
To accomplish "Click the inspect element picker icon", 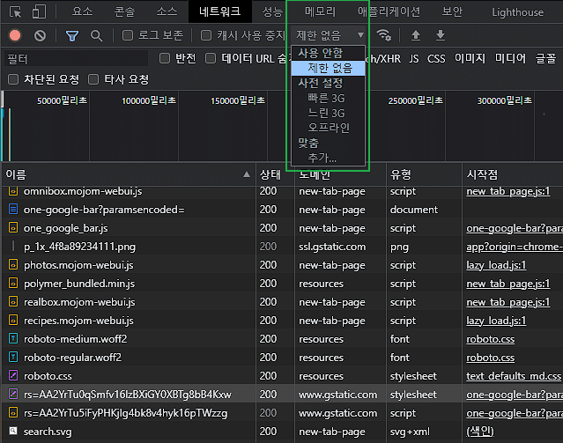I will click(15, 11).
